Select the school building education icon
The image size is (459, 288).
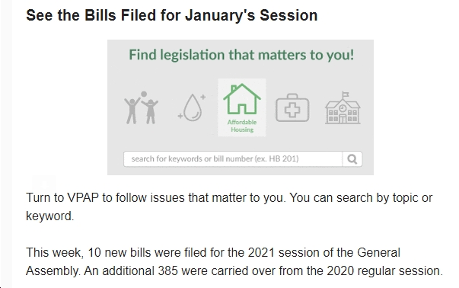pyautogui.click(x=343, y=107)
